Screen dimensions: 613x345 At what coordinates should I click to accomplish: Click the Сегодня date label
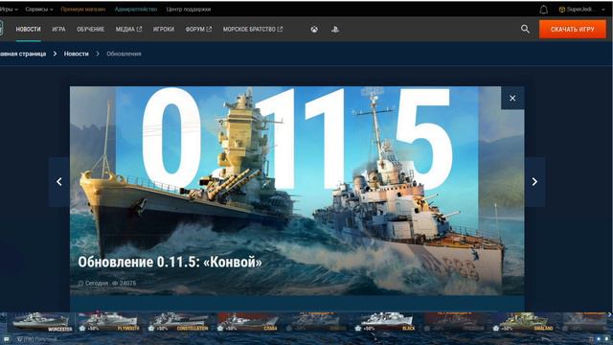[x=93, y=283]
